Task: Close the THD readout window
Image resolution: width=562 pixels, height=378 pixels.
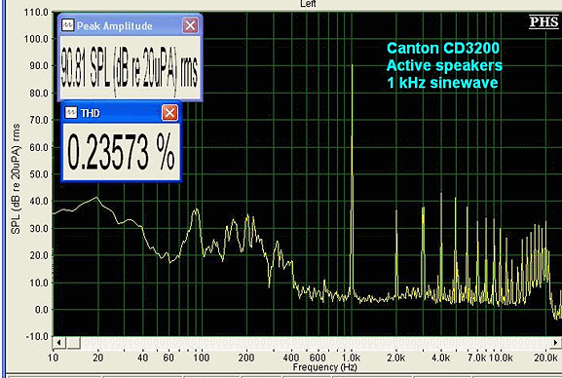Action: 169,113
